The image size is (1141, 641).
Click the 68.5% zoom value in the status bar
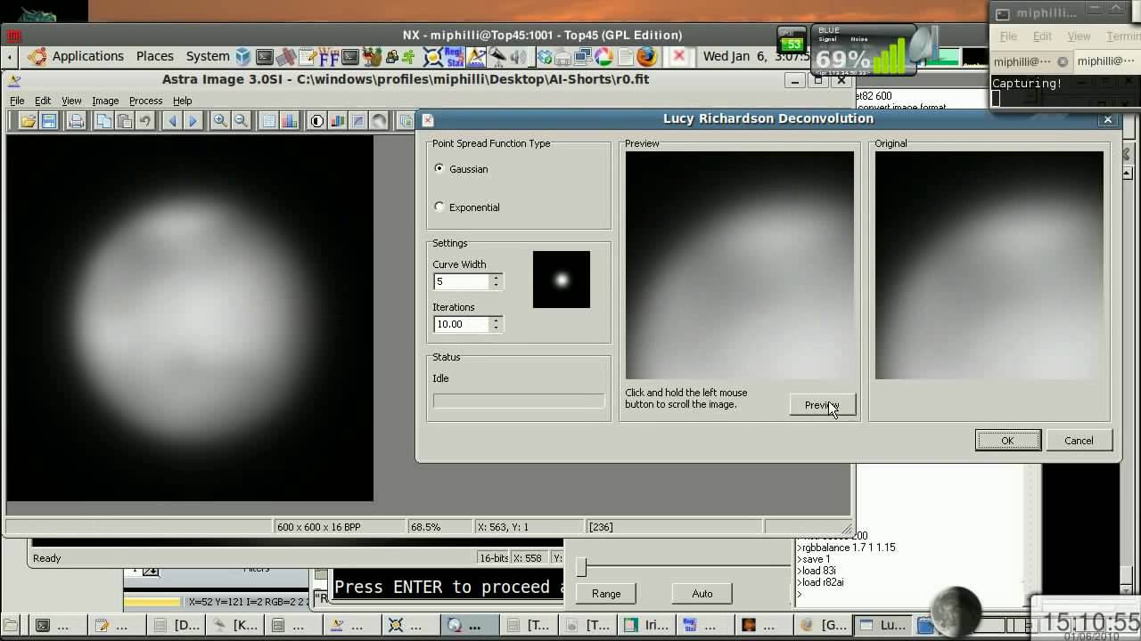(x=425, y=527)
